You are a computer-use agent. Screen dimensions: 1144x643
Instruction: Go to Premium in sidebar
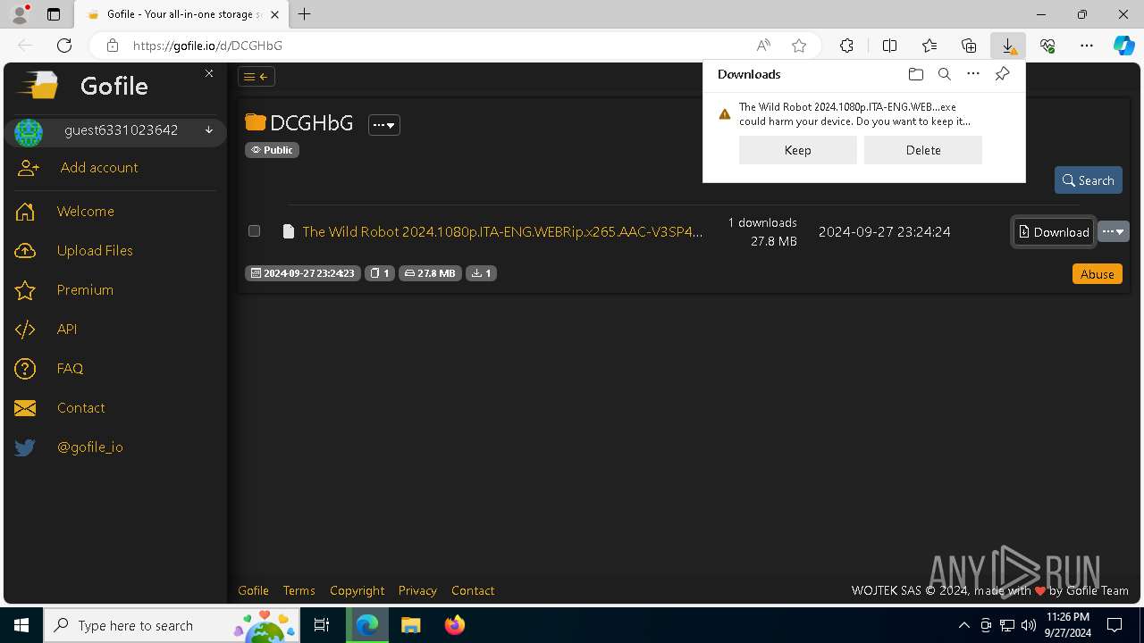[x=85, y=290]
